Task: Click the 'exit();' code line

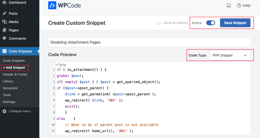Action: (x=72, y=106)
